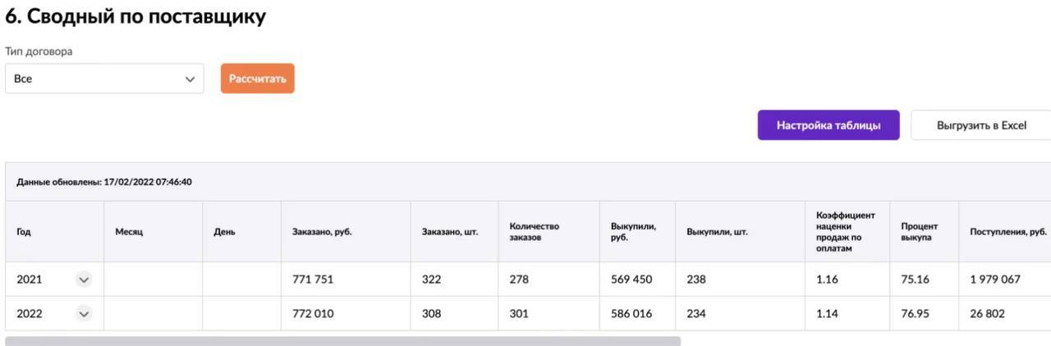The width and height of the screenshot is (1051, 346).
Task: Click the Рассчитать button
Action: 257,79
